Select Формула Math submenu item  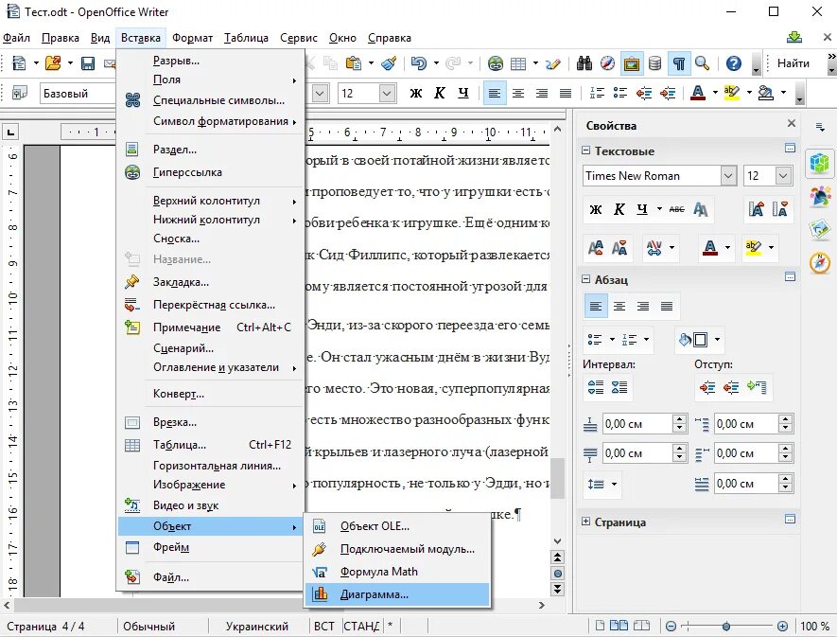396,572
